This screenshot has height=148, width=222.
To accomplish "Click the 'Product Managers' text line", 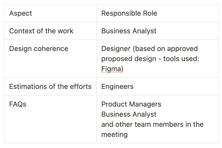I will (131, 104).
